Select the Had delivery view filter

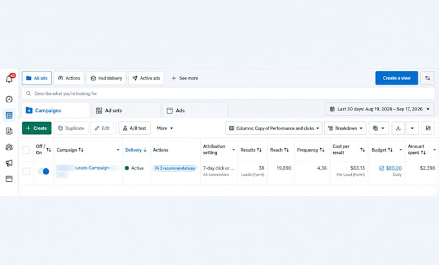coord(107,78)
